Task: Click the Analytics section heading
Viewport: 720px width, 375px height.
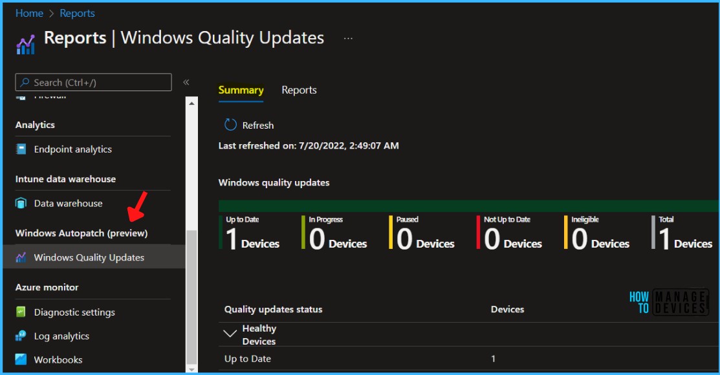Action: [x=35, y=125]
